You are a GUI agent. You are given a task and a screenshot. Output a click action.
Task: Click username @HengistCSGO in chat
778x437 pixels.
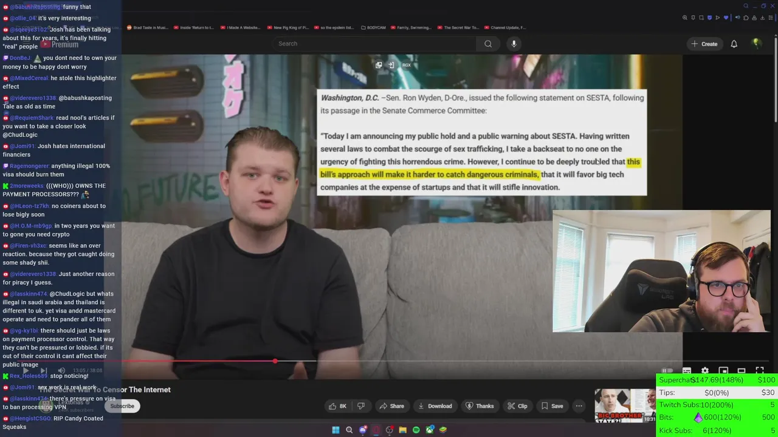[32, 418]
